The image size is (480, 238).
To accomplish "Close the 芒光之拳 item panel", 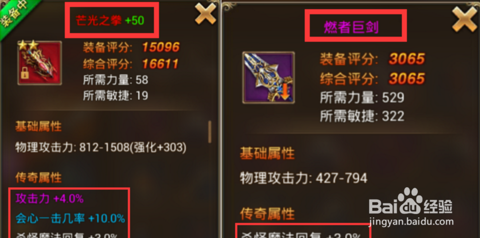I will (x=205, y=13).
